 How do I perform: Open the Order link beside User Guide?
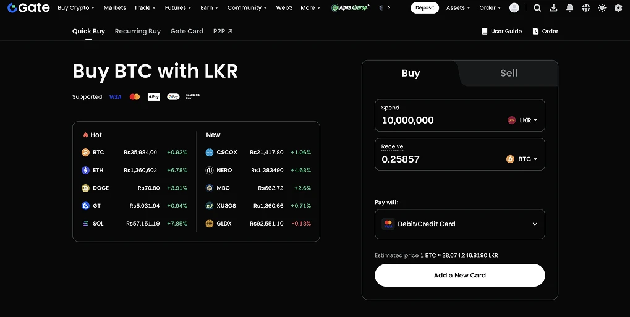pyautogui.click(x=545, y=32)
